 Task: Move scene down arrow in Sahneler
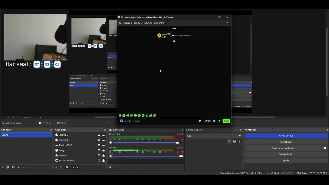point(24,167)
